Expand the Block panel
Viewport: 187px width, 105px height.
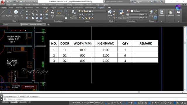pyautogui.click(x=112, y=21)
